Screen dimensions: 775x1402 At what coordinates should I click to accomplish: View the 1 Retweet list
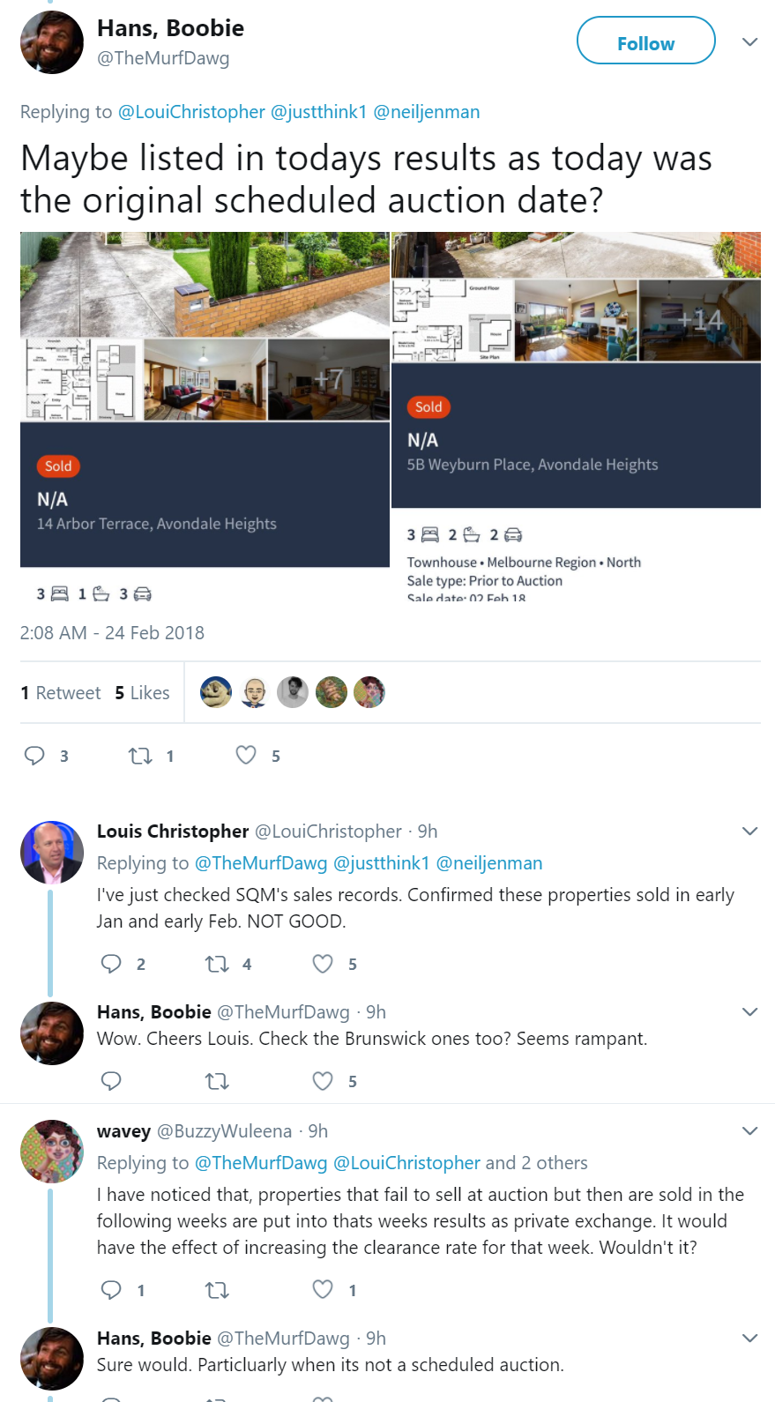point(61,693)
